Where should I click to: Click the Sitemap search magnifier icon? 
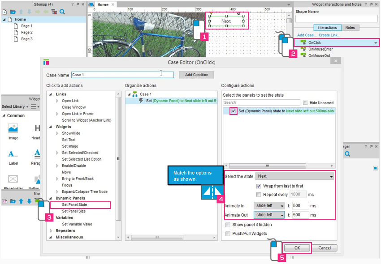coord(62,12)
